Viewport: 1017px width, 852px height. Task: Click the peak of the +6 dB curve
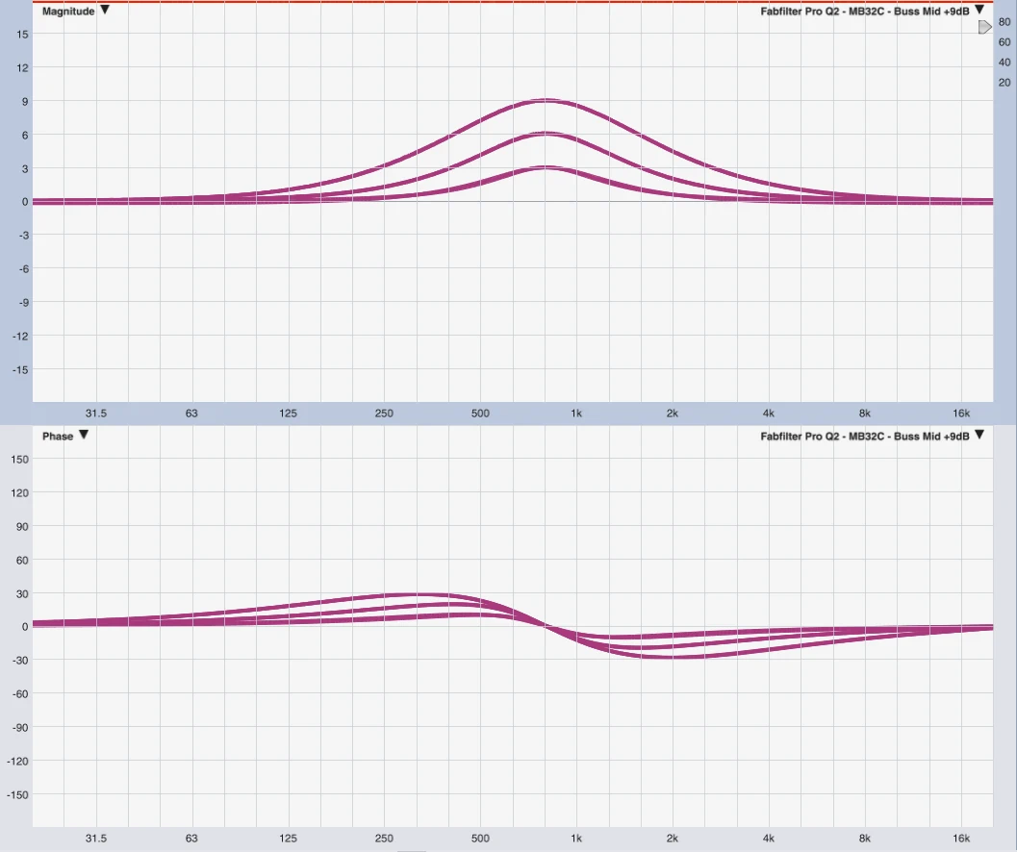pos(547,134)
